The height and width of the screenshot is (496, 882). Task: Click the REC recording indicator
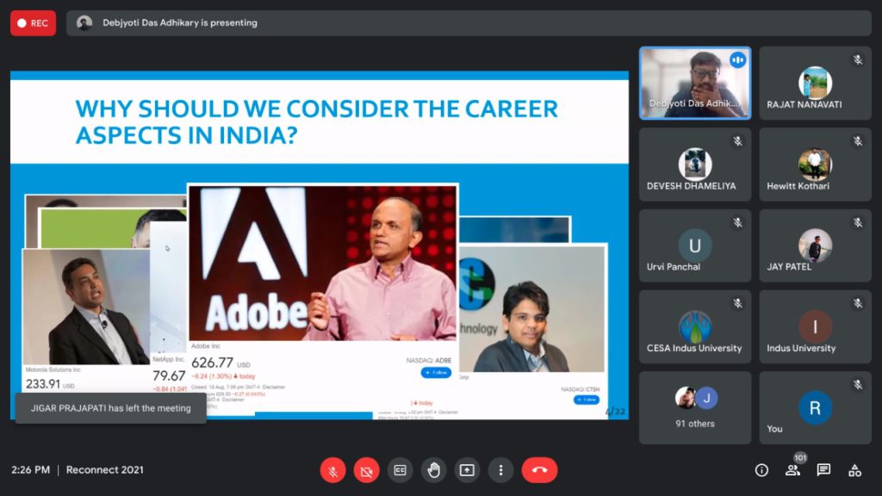(33, 23)
